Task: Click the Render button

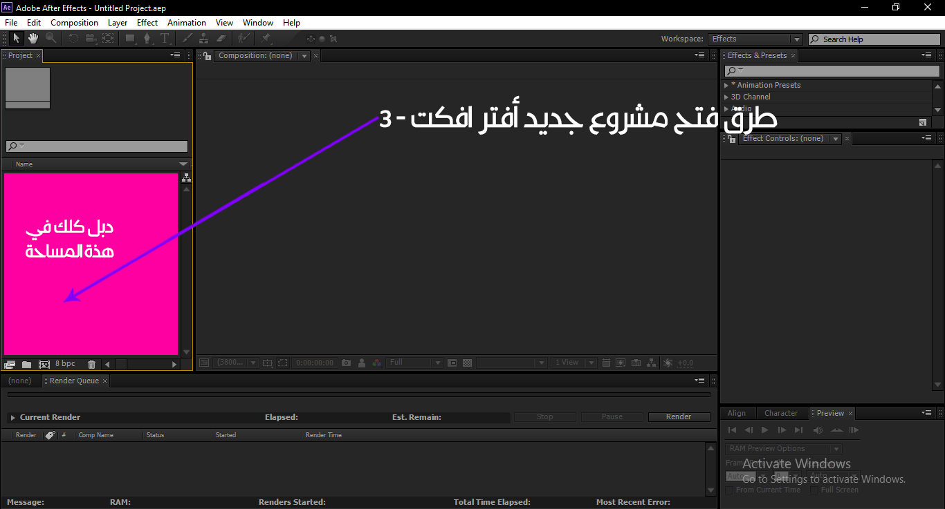Action: (679, 416)
